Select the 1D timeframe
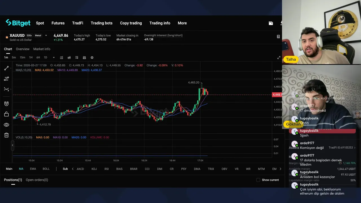Viewport: 361px width, 203px height. click(45, 58)
